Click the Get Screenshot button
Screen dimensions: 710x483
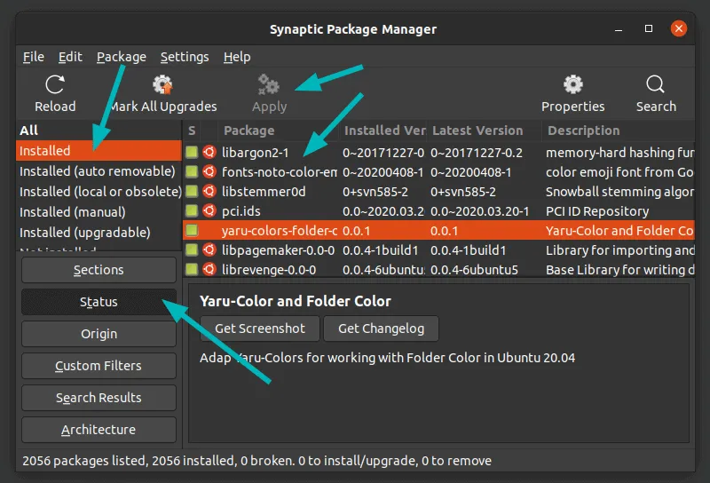260,329
